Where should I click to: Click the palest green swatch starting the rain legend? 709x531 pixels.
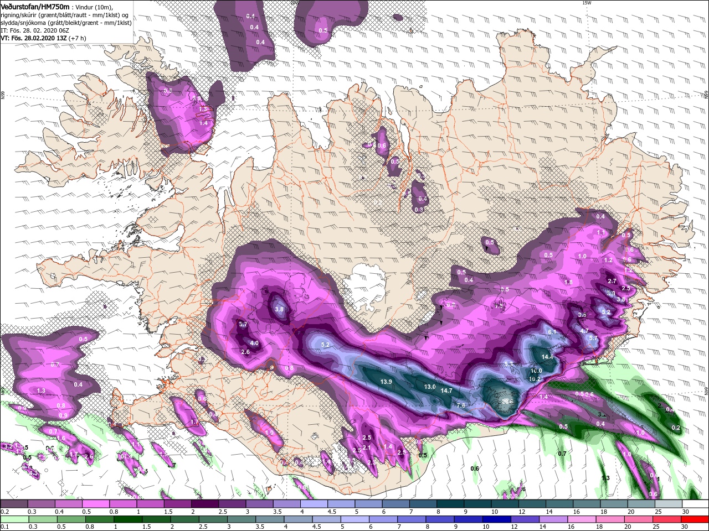[14, 519]
